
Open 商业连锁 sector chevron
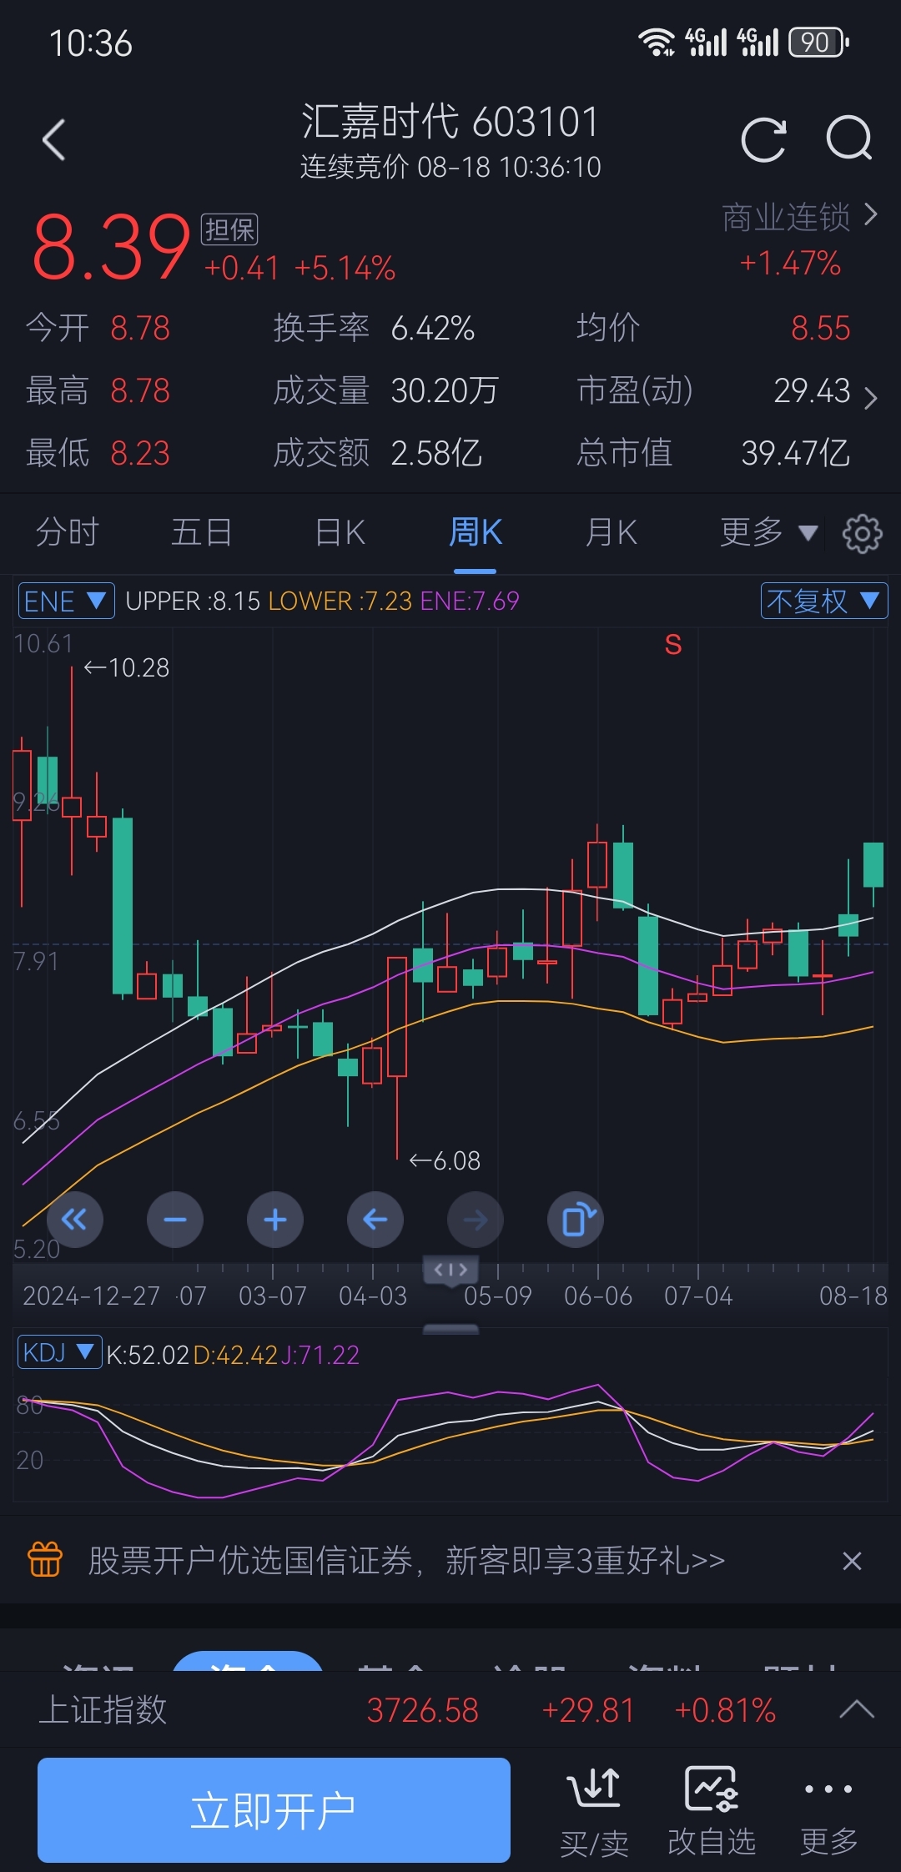click(x=871, y=215)
